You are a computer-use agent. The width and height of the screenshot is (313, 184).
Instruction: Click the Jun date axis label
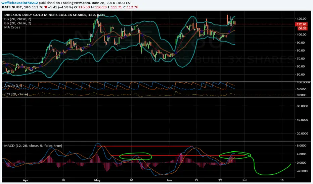click(169, 180)
